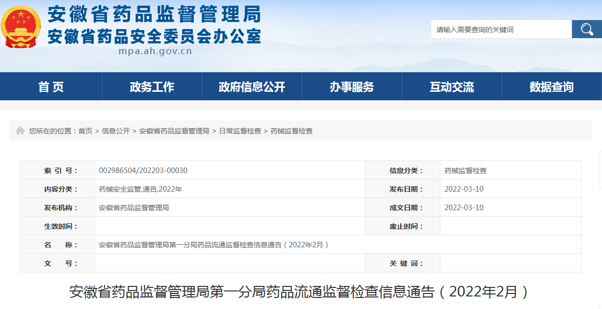
Task: Open the 数据查询 navigation item
Action: pos(552,87)
